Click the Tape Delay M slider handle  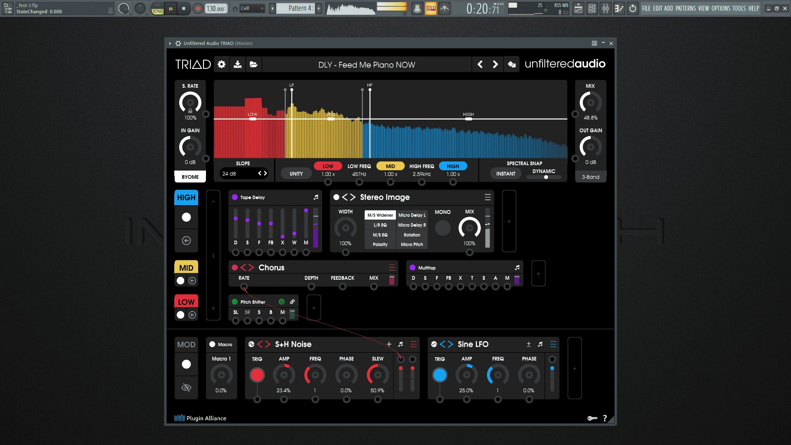coord(306,211)
